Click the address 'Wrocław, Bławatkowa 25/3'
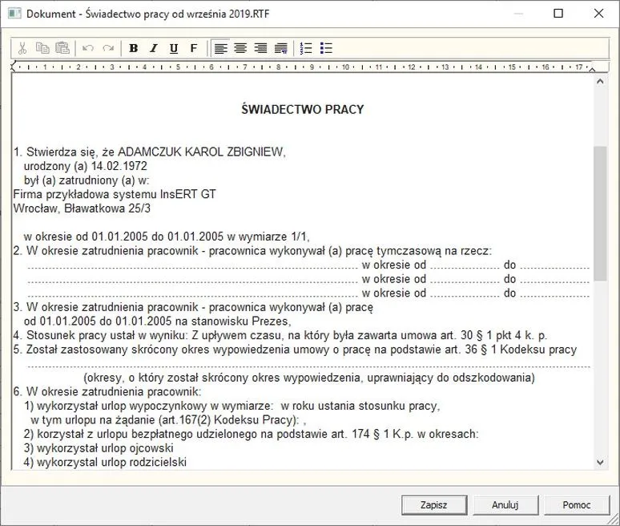 click(82, 208)
